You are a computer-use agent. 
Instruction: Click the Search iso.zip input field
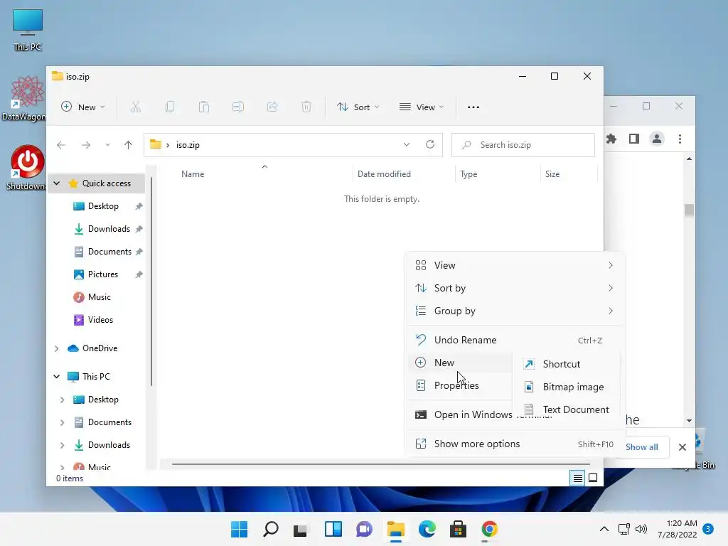pos(523,145)
